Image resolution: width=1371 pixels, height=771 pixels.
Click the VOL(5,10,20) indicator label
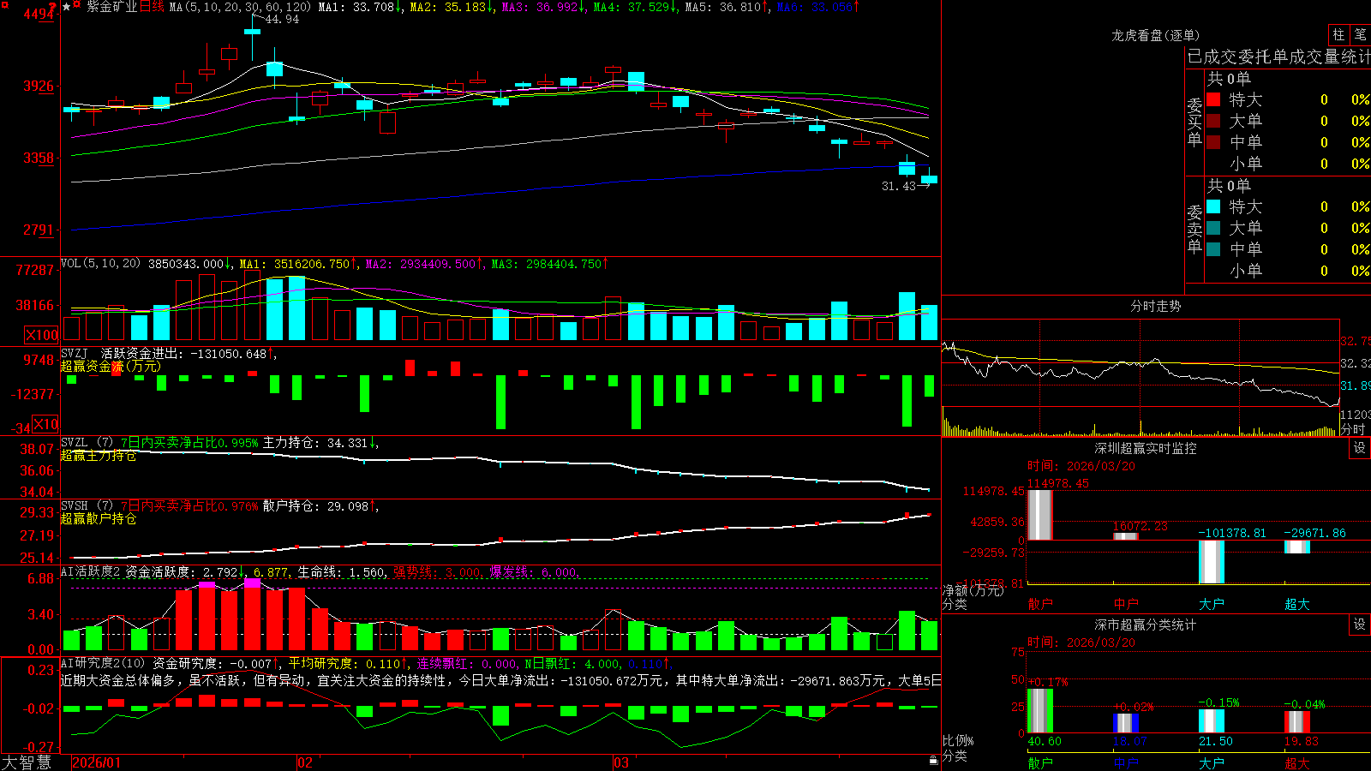click(100, 264)
